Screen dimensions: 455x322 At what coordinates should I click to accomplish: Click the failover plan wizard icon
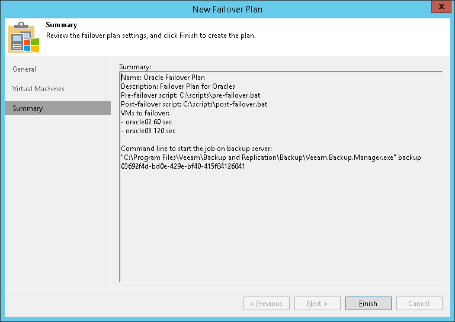click(23, 37)
